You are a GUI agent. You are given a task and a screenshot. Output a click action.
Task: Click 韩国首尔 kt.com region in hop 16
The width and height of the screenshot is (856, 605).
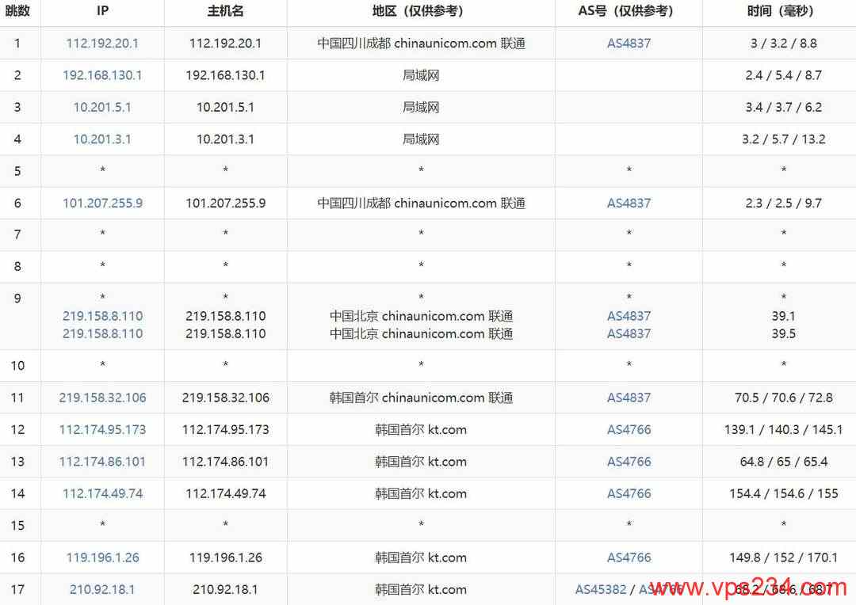pyautogui.click(x=421, y=557)
